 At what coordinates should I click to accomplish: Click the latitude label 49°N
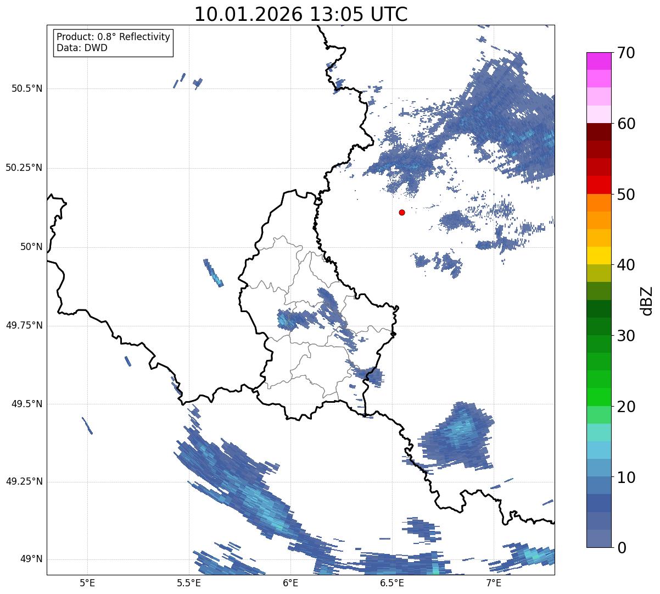point(31,559)
